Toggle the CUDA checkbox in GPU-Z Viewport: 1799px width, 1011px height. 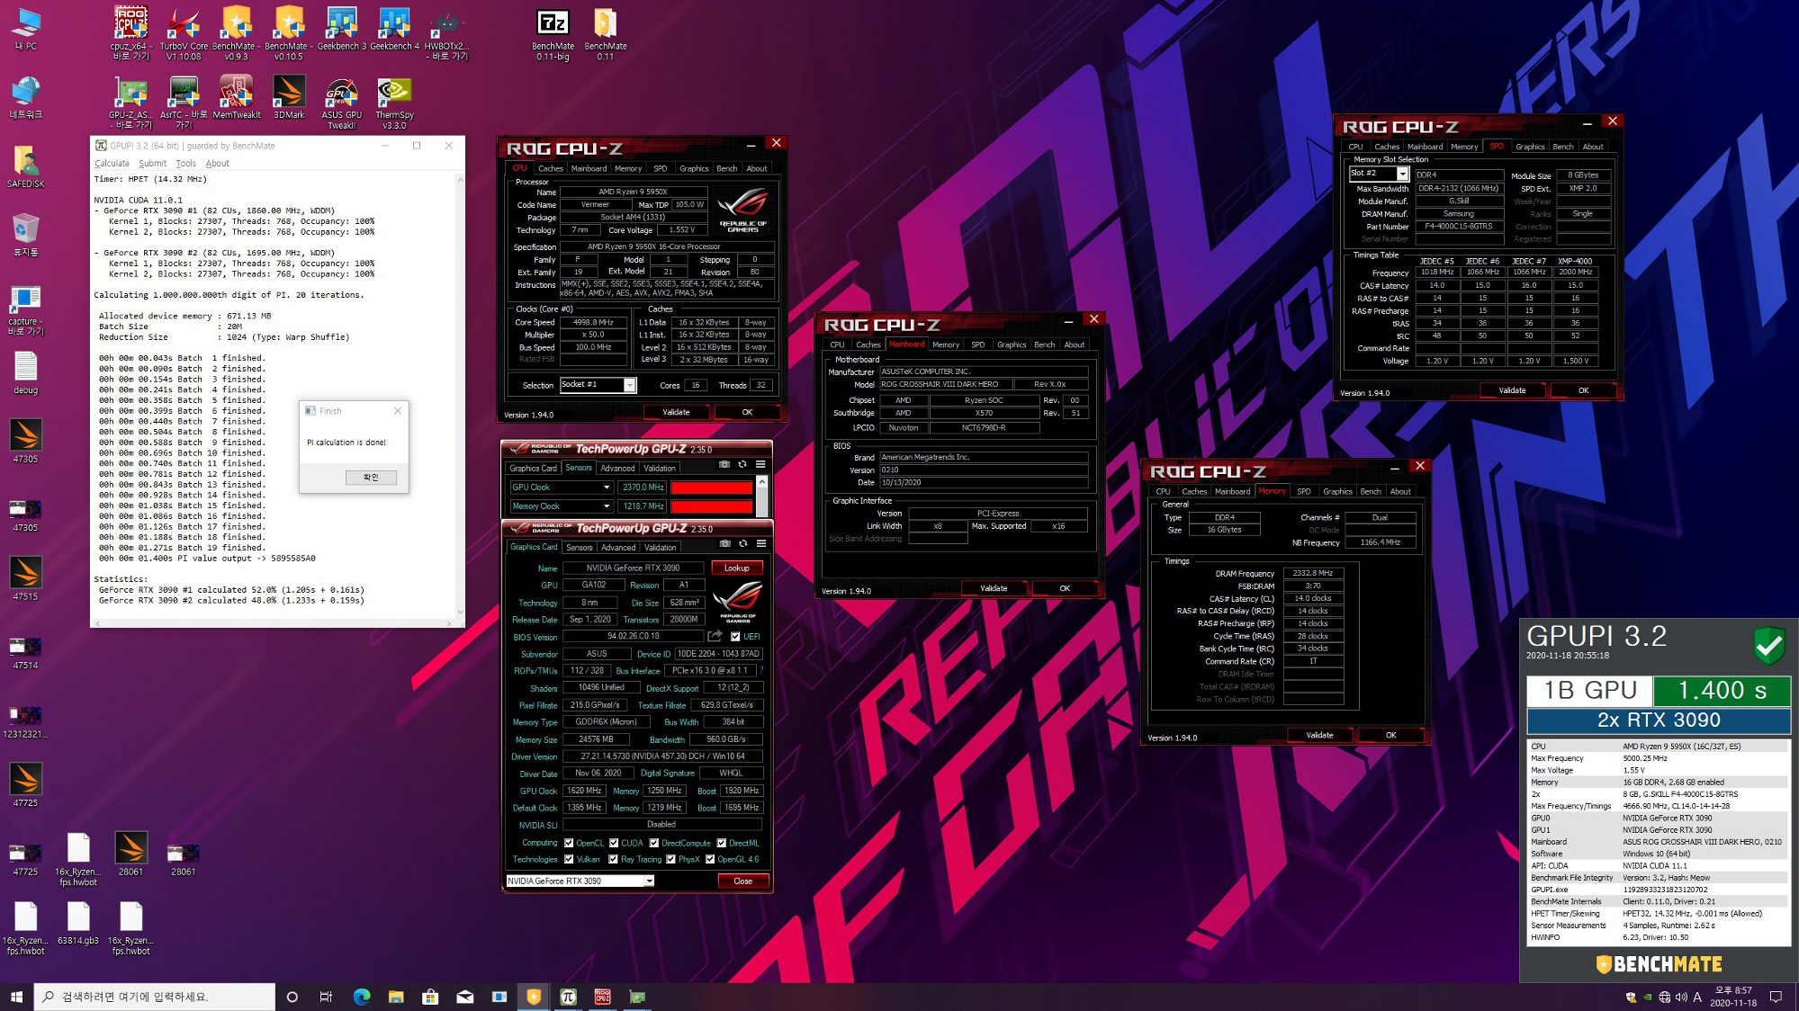pos(614,843)
